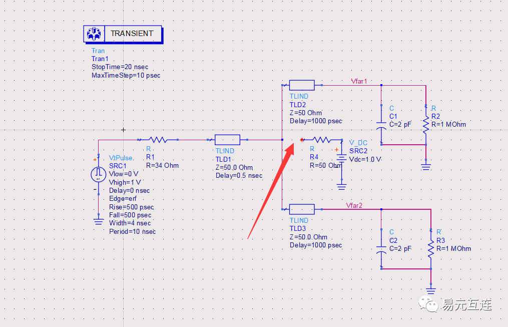Select transmission line TLD2 symbol
Viewport: 508px width, 327px height.
(301, 85)
